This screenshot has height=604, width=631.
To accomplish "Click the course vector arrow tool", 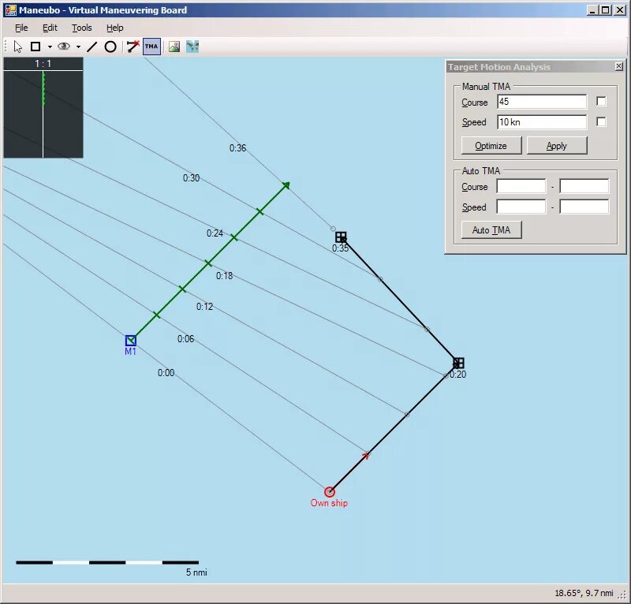I will click(131, 47).
